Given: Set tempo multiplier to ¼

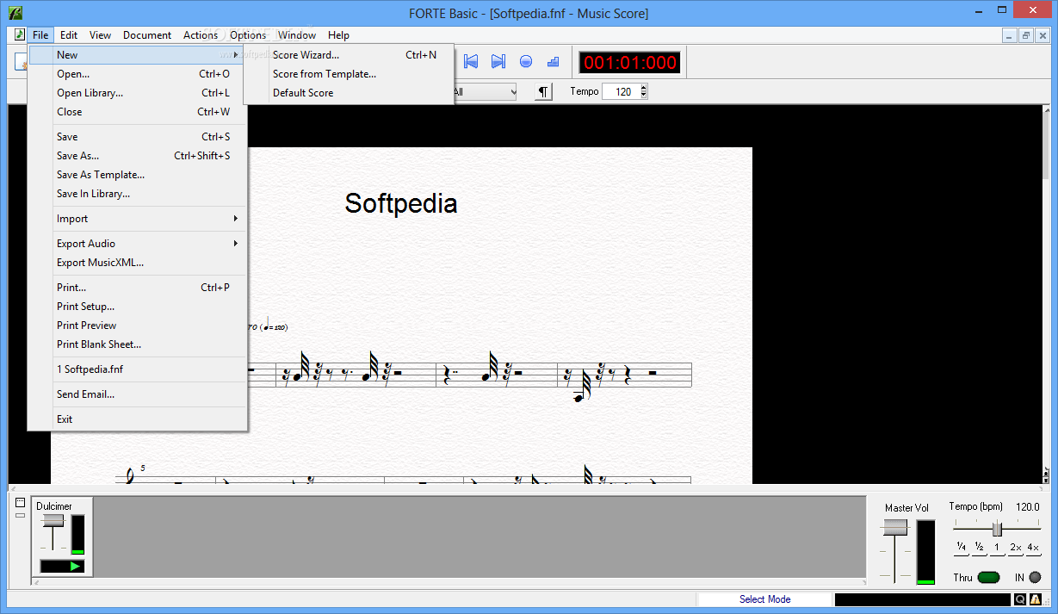Looking at the screenshot, I should click(x=961, y=548).
